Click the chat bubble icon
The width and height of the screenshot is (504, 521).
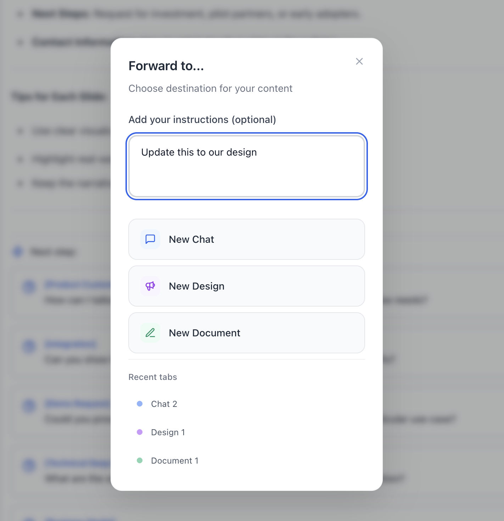(150, 239)
